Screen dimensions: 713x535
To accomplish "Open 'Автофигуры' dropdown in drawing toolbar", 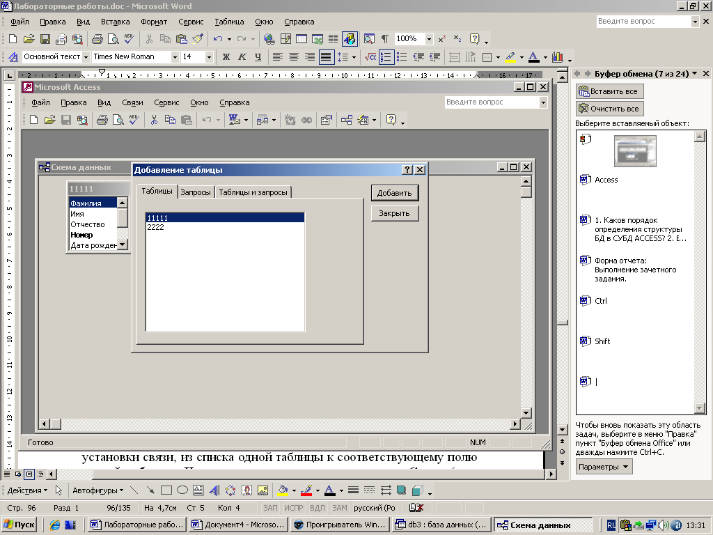I will click(x=97, y=490).
